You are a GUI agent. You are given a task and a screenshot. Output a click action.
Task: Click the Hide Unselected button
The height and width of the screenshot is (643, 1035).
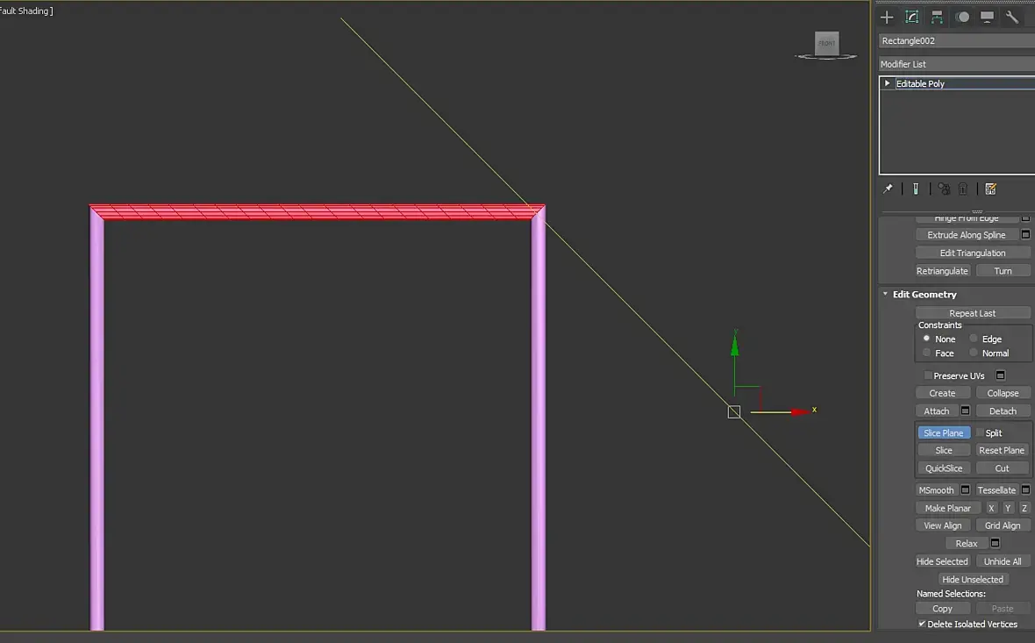(x=973, y=579)
